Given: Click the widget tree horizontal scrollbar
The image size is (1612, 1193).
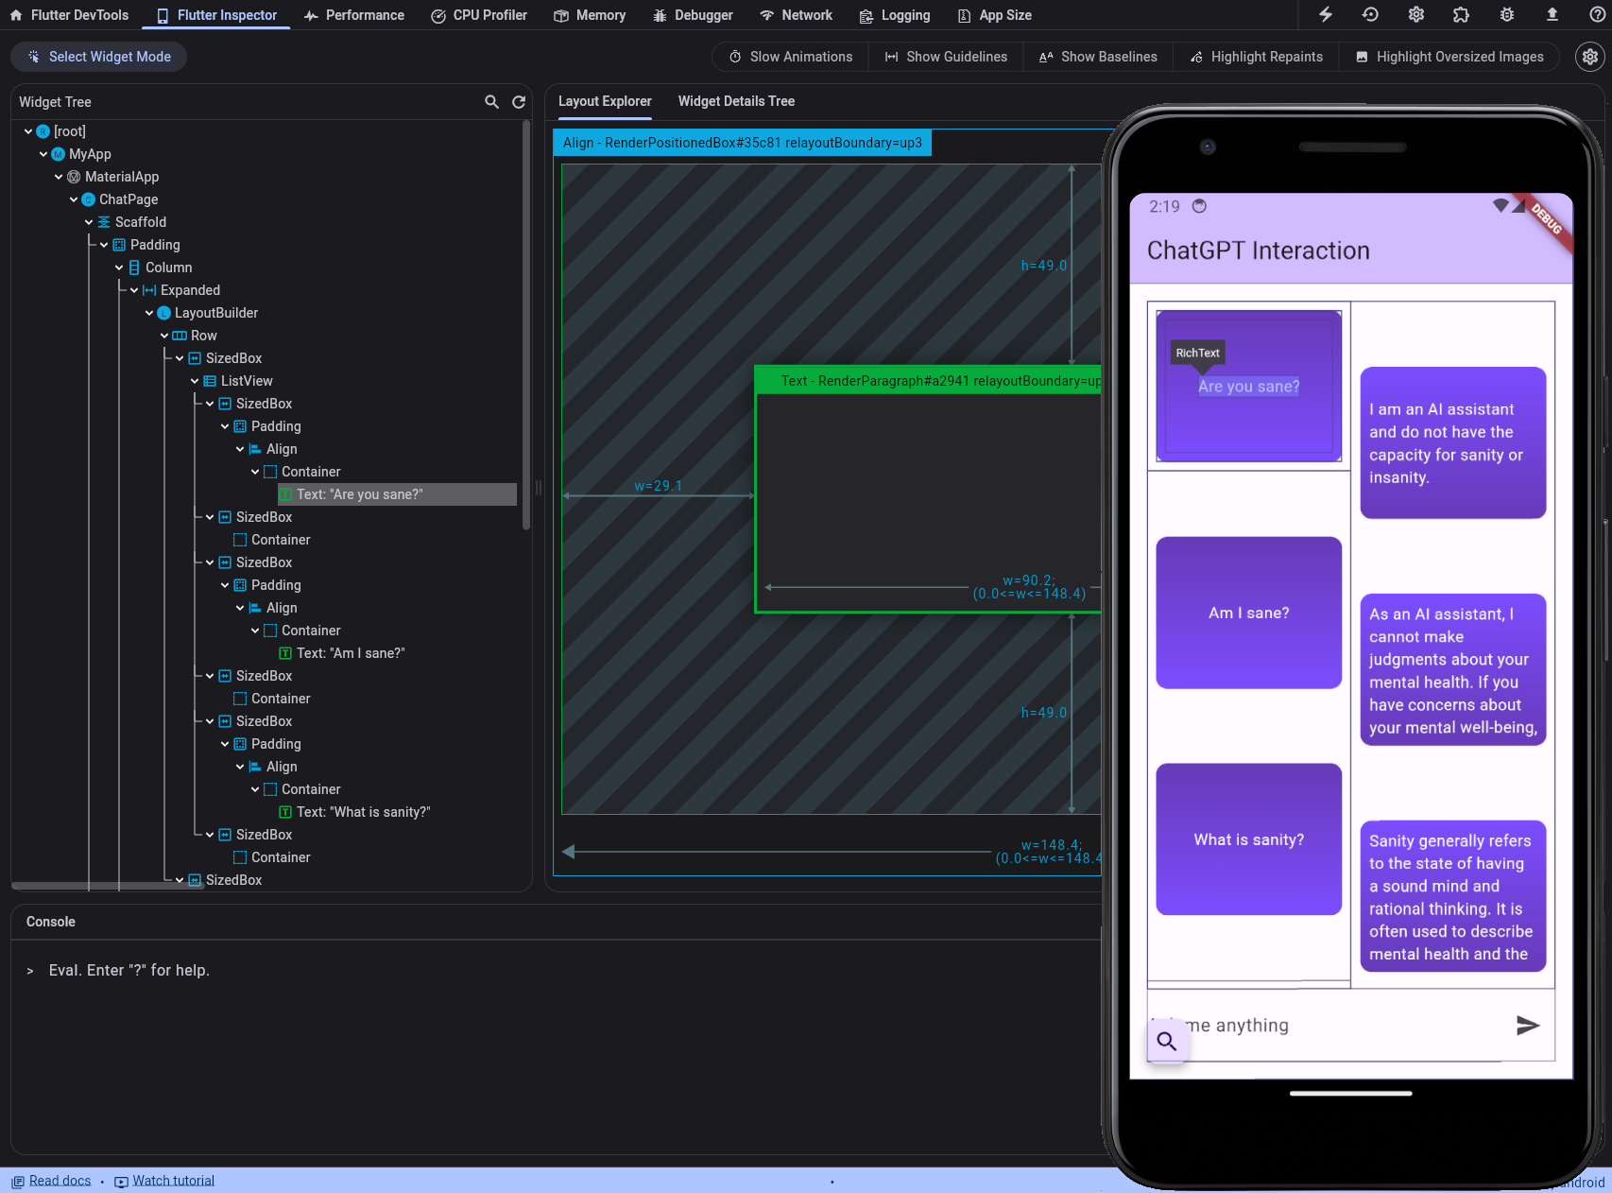Looking at the screenshot, I should click(106, 886).
